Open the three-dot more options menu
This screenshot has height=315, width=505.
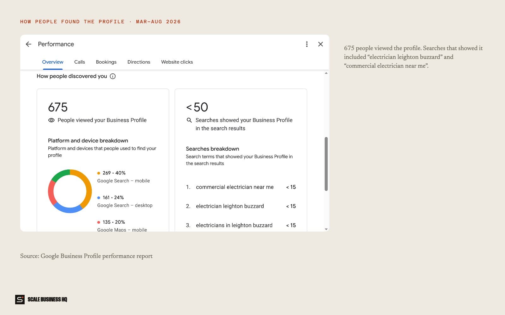pyautogui.click(x=306, y=44)
